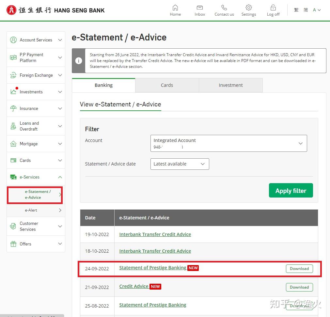
Task: Click the Home icon in the header
Action: (175, 8)
